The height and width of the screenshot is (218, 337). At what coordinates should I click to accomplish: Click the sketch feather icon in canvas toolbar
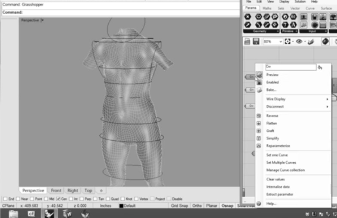coord(311,42)
